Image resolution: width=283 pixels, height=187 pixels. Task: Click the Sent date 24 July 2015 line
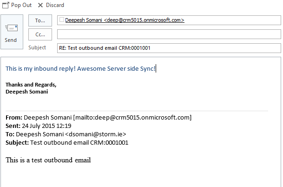(46, 126)
